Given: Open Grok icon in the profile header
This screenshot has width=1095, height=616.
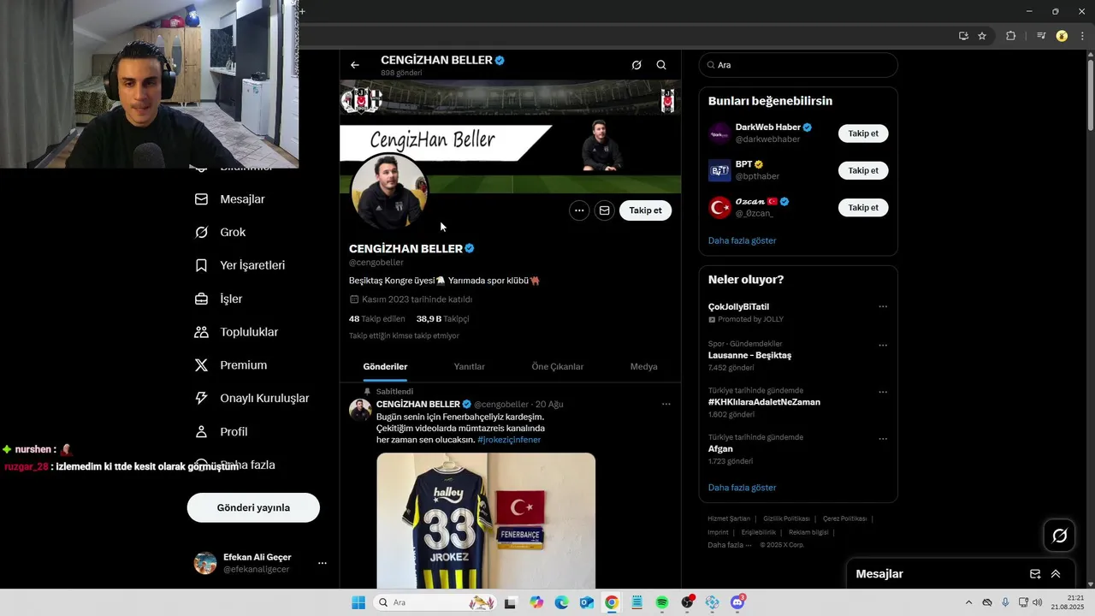Looking at the screenshot, I should coord(636,65).
